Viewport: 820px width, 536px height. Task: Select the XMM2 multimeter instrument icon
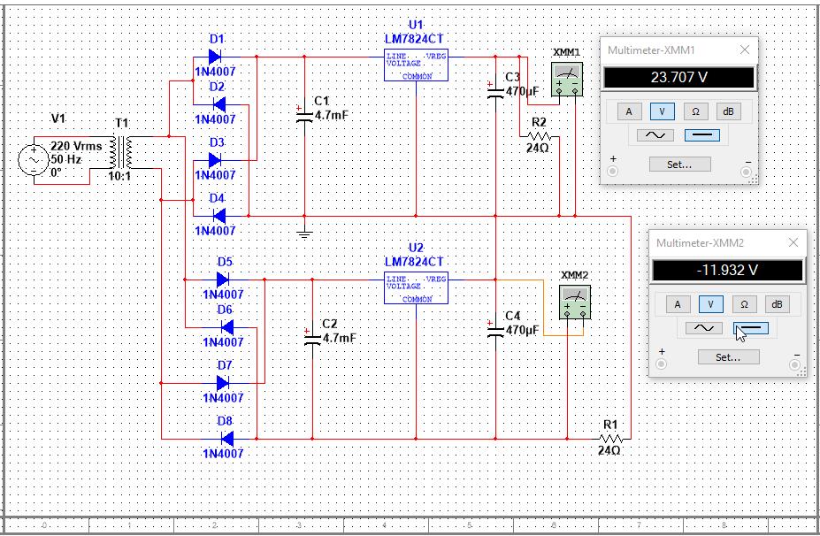pyautogui.click(x=575, y=302)
